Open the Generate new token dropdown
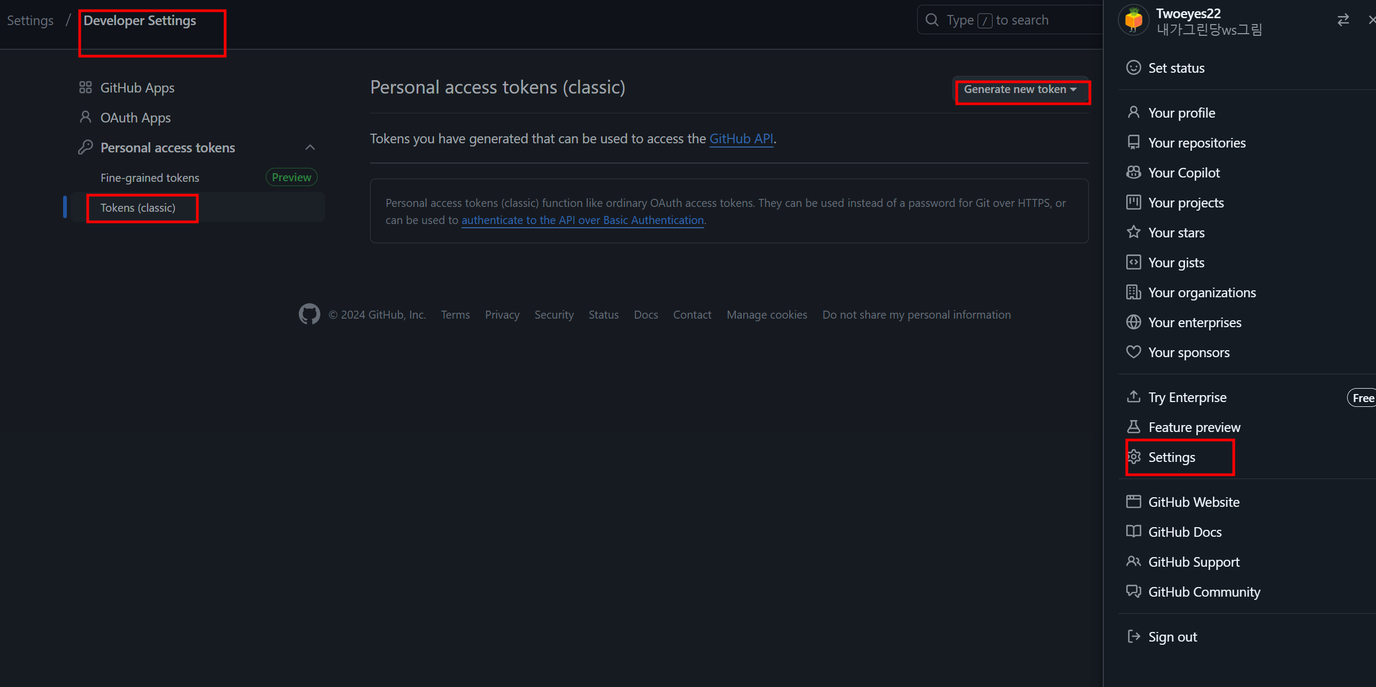 click(x=1020, y=90)
